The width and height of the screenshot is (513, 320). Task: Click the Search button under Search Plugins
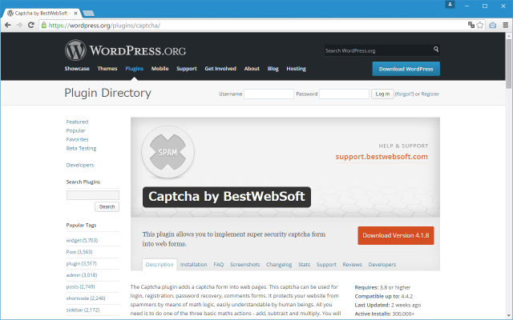(107, 206)
